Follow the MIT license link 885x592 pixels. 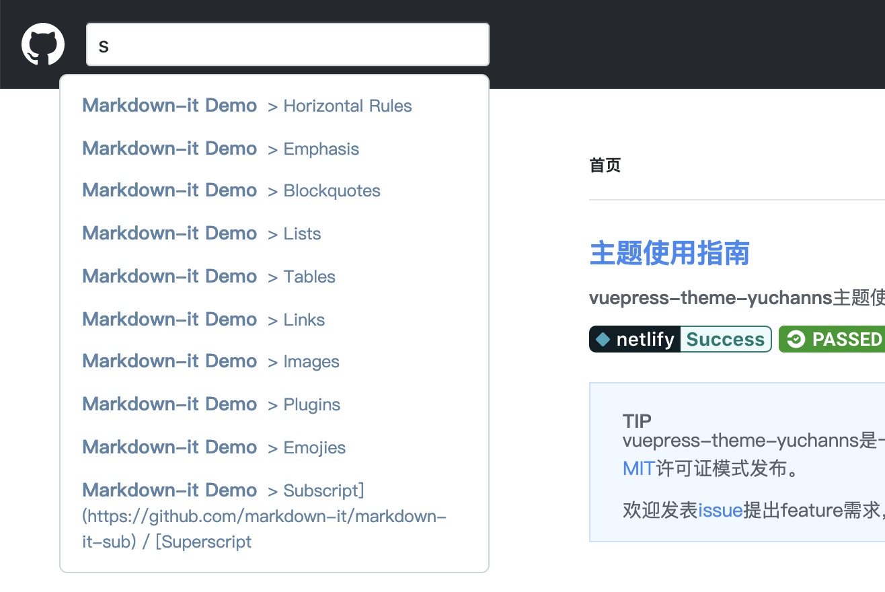click(639, 468)
